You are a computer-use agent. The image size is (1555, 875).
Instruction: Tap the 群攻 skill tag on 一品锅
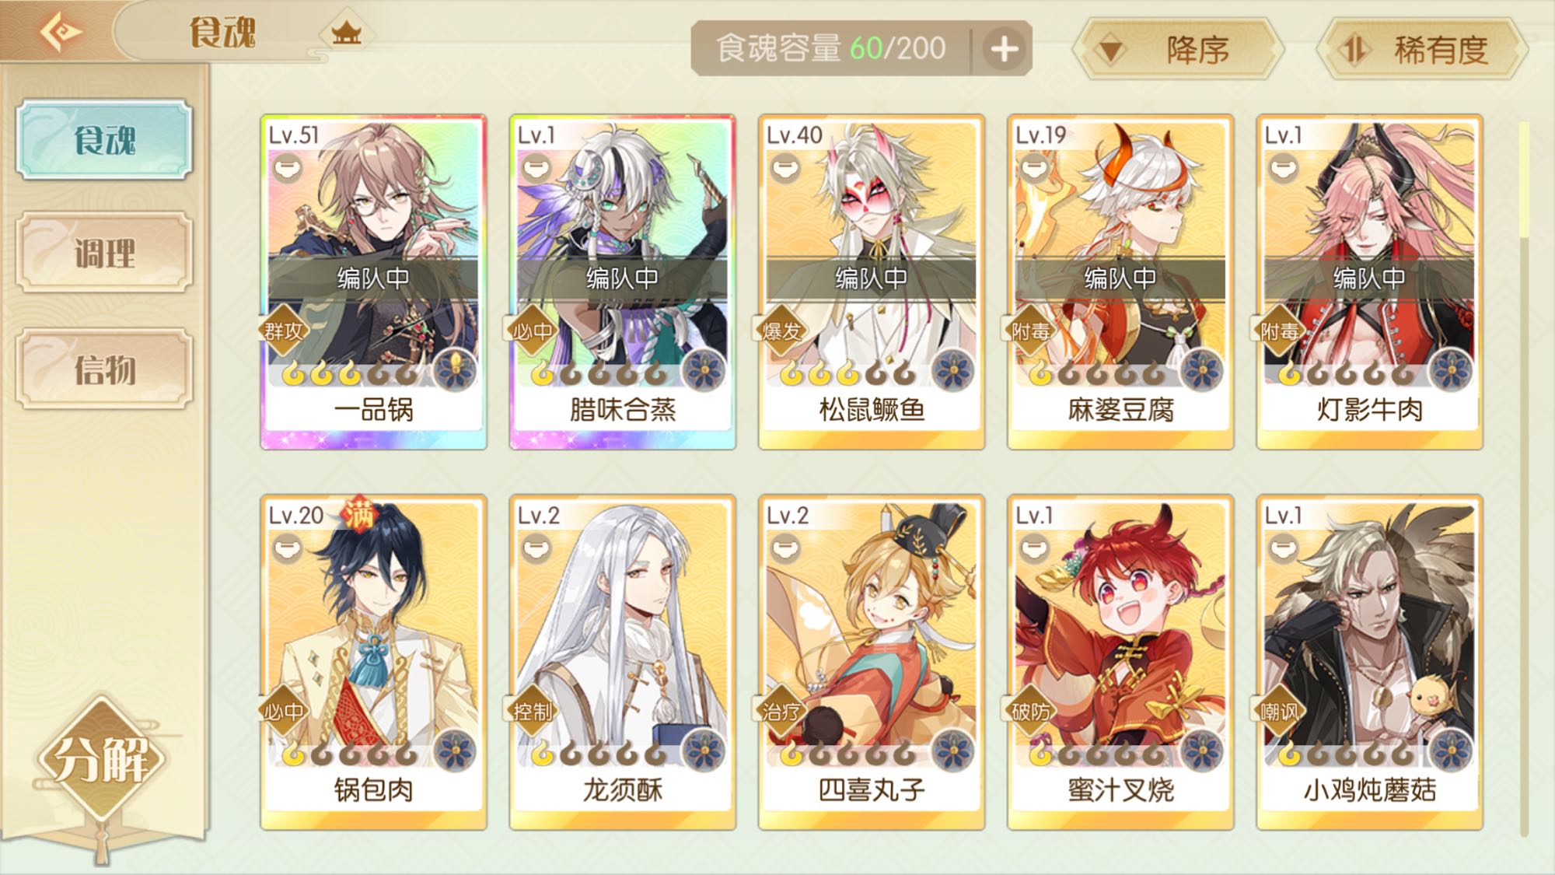point(283,332)
